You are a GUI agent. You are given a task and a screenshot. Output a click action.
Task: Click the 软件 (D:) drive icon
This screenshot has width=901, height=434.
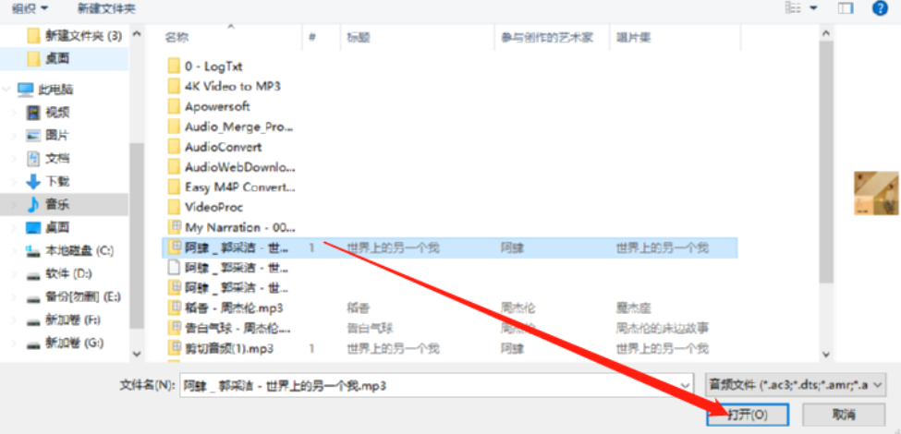click(34, 275)
